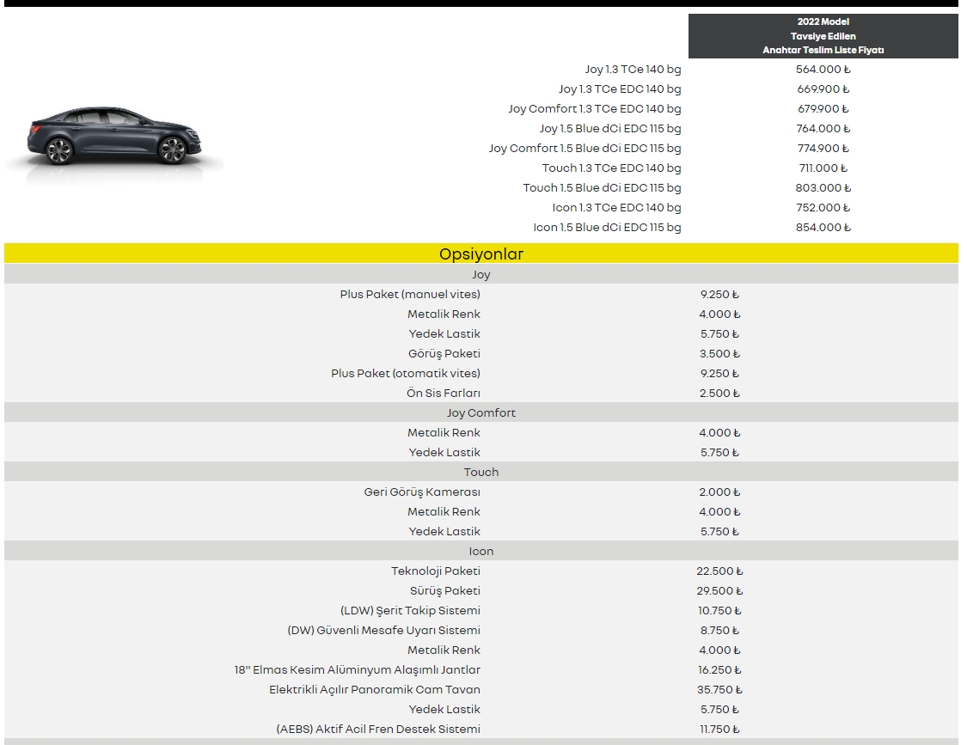Click the Teknoloji Paketi option

pos(436,571)
